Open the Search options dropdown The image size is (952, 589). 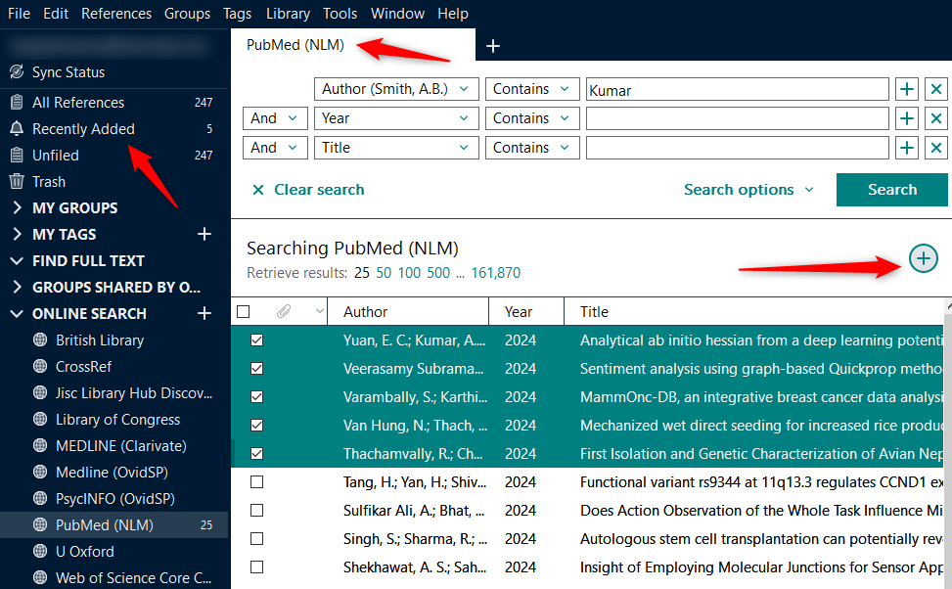click(x=748, y=190)
